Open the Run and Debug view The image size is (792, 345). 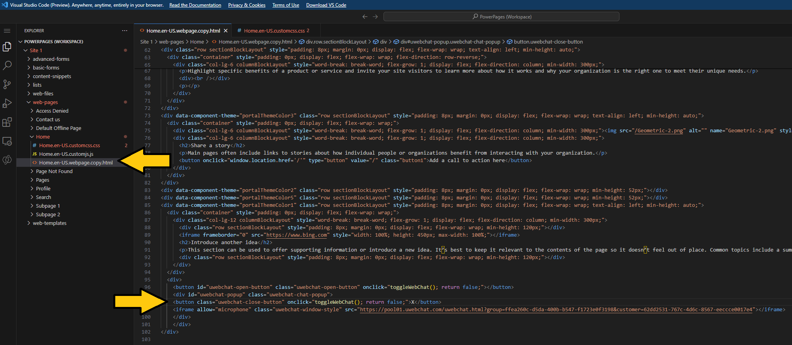pos(7,103)
